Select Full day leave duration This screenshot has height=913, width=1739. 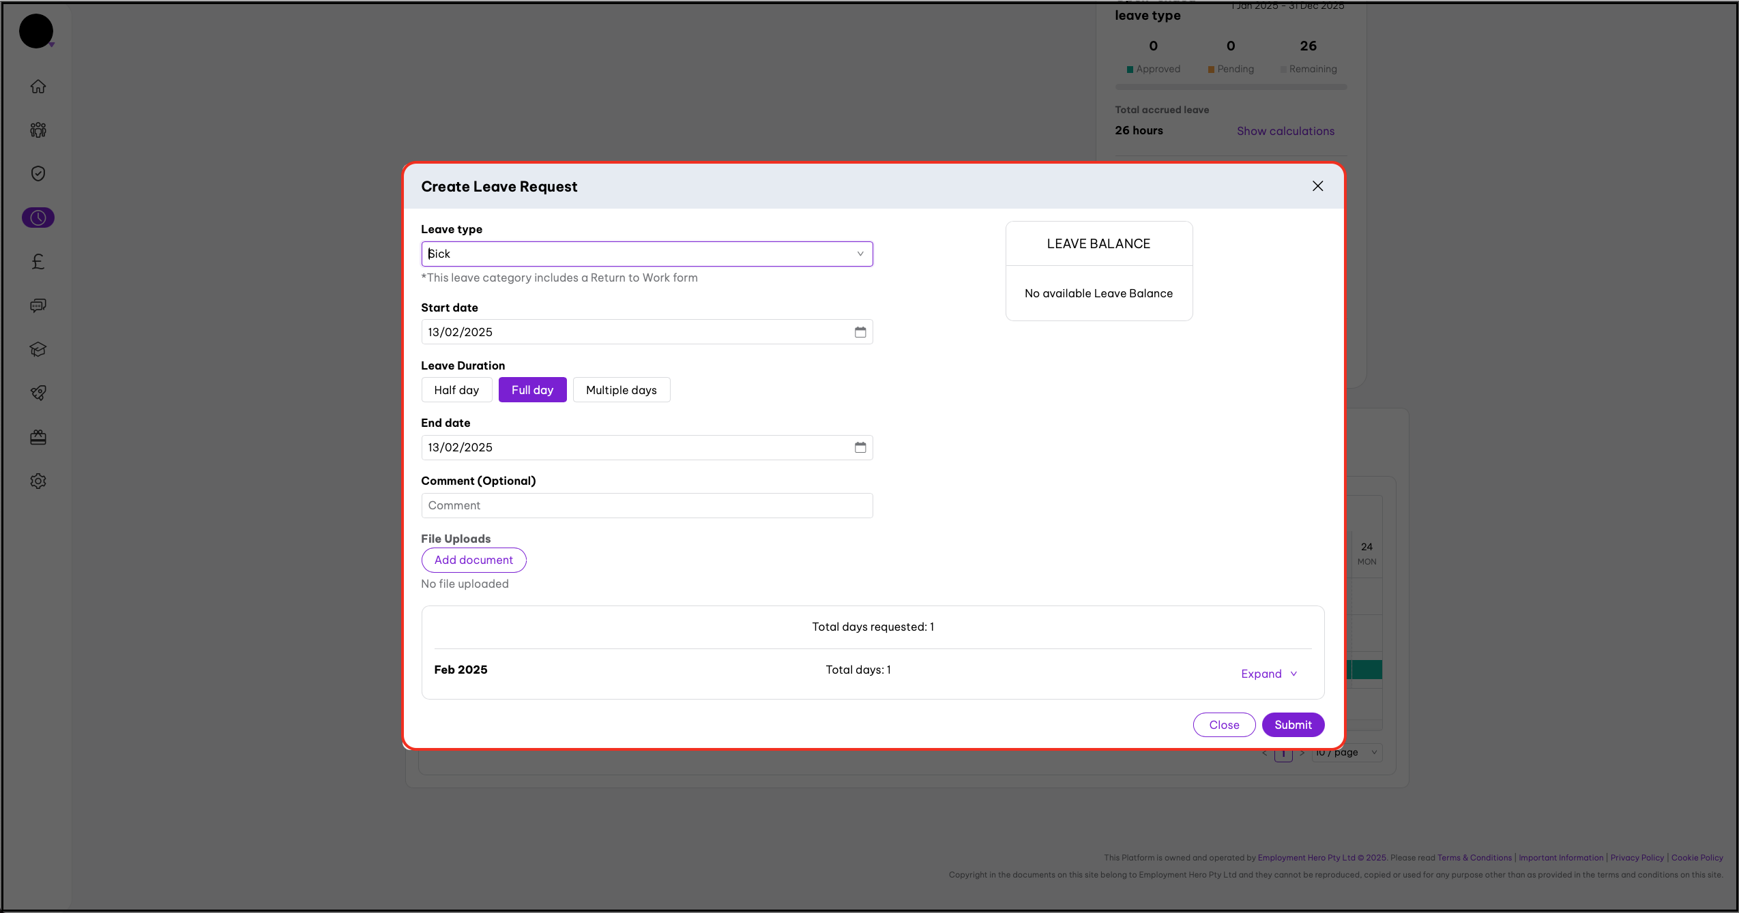(x=532, y=390)
